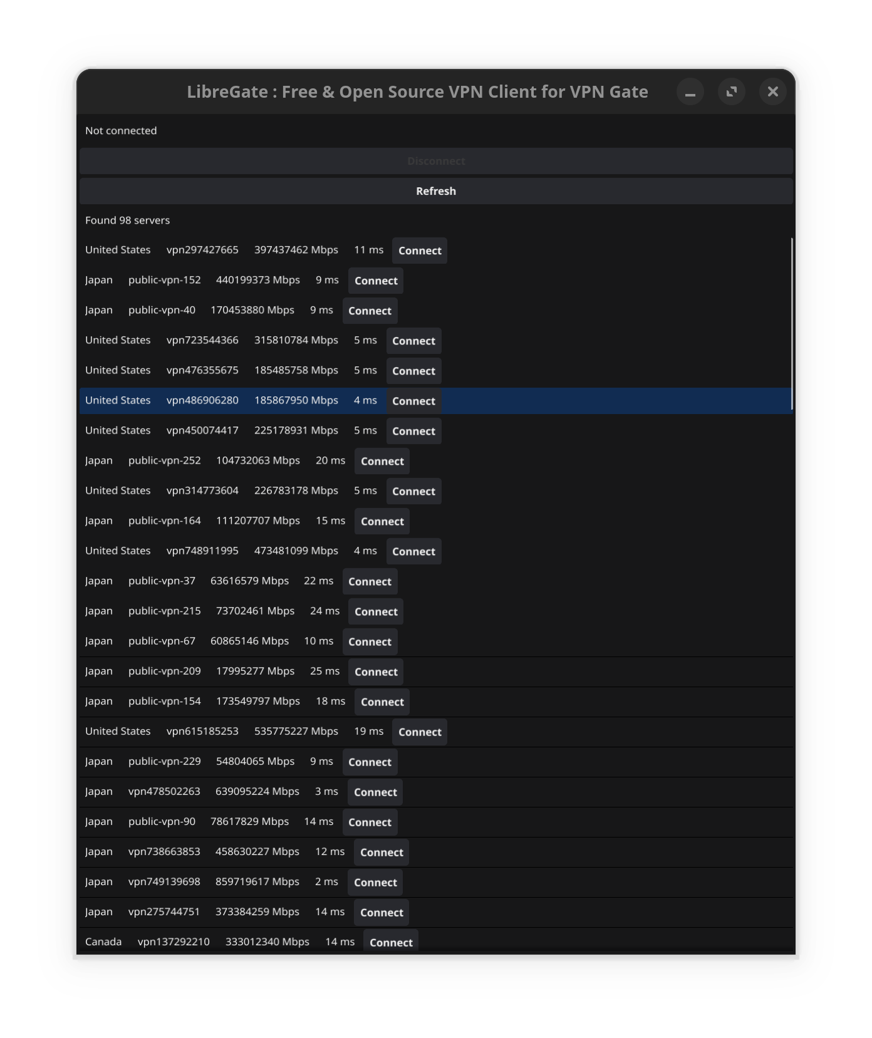Connect to Japan public-vpn-67
The height and width of the screenshot is (1038, 872).
coord(370,641)
